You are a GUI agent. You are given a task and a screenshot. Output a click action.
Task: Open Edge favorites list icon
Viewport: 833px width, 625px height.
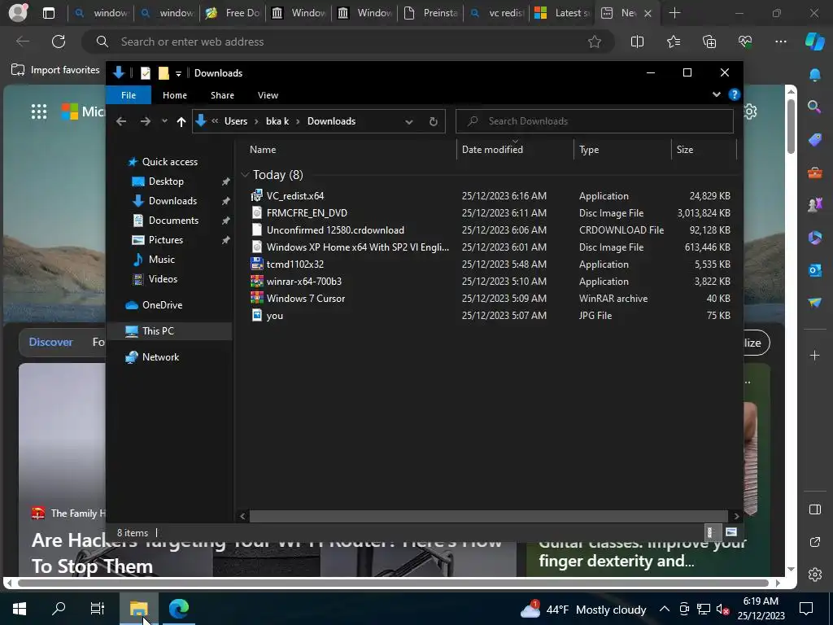[x=673, y=42]
